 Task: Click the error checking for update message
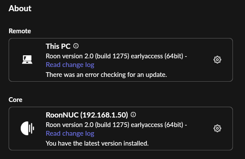pos(106,75)
